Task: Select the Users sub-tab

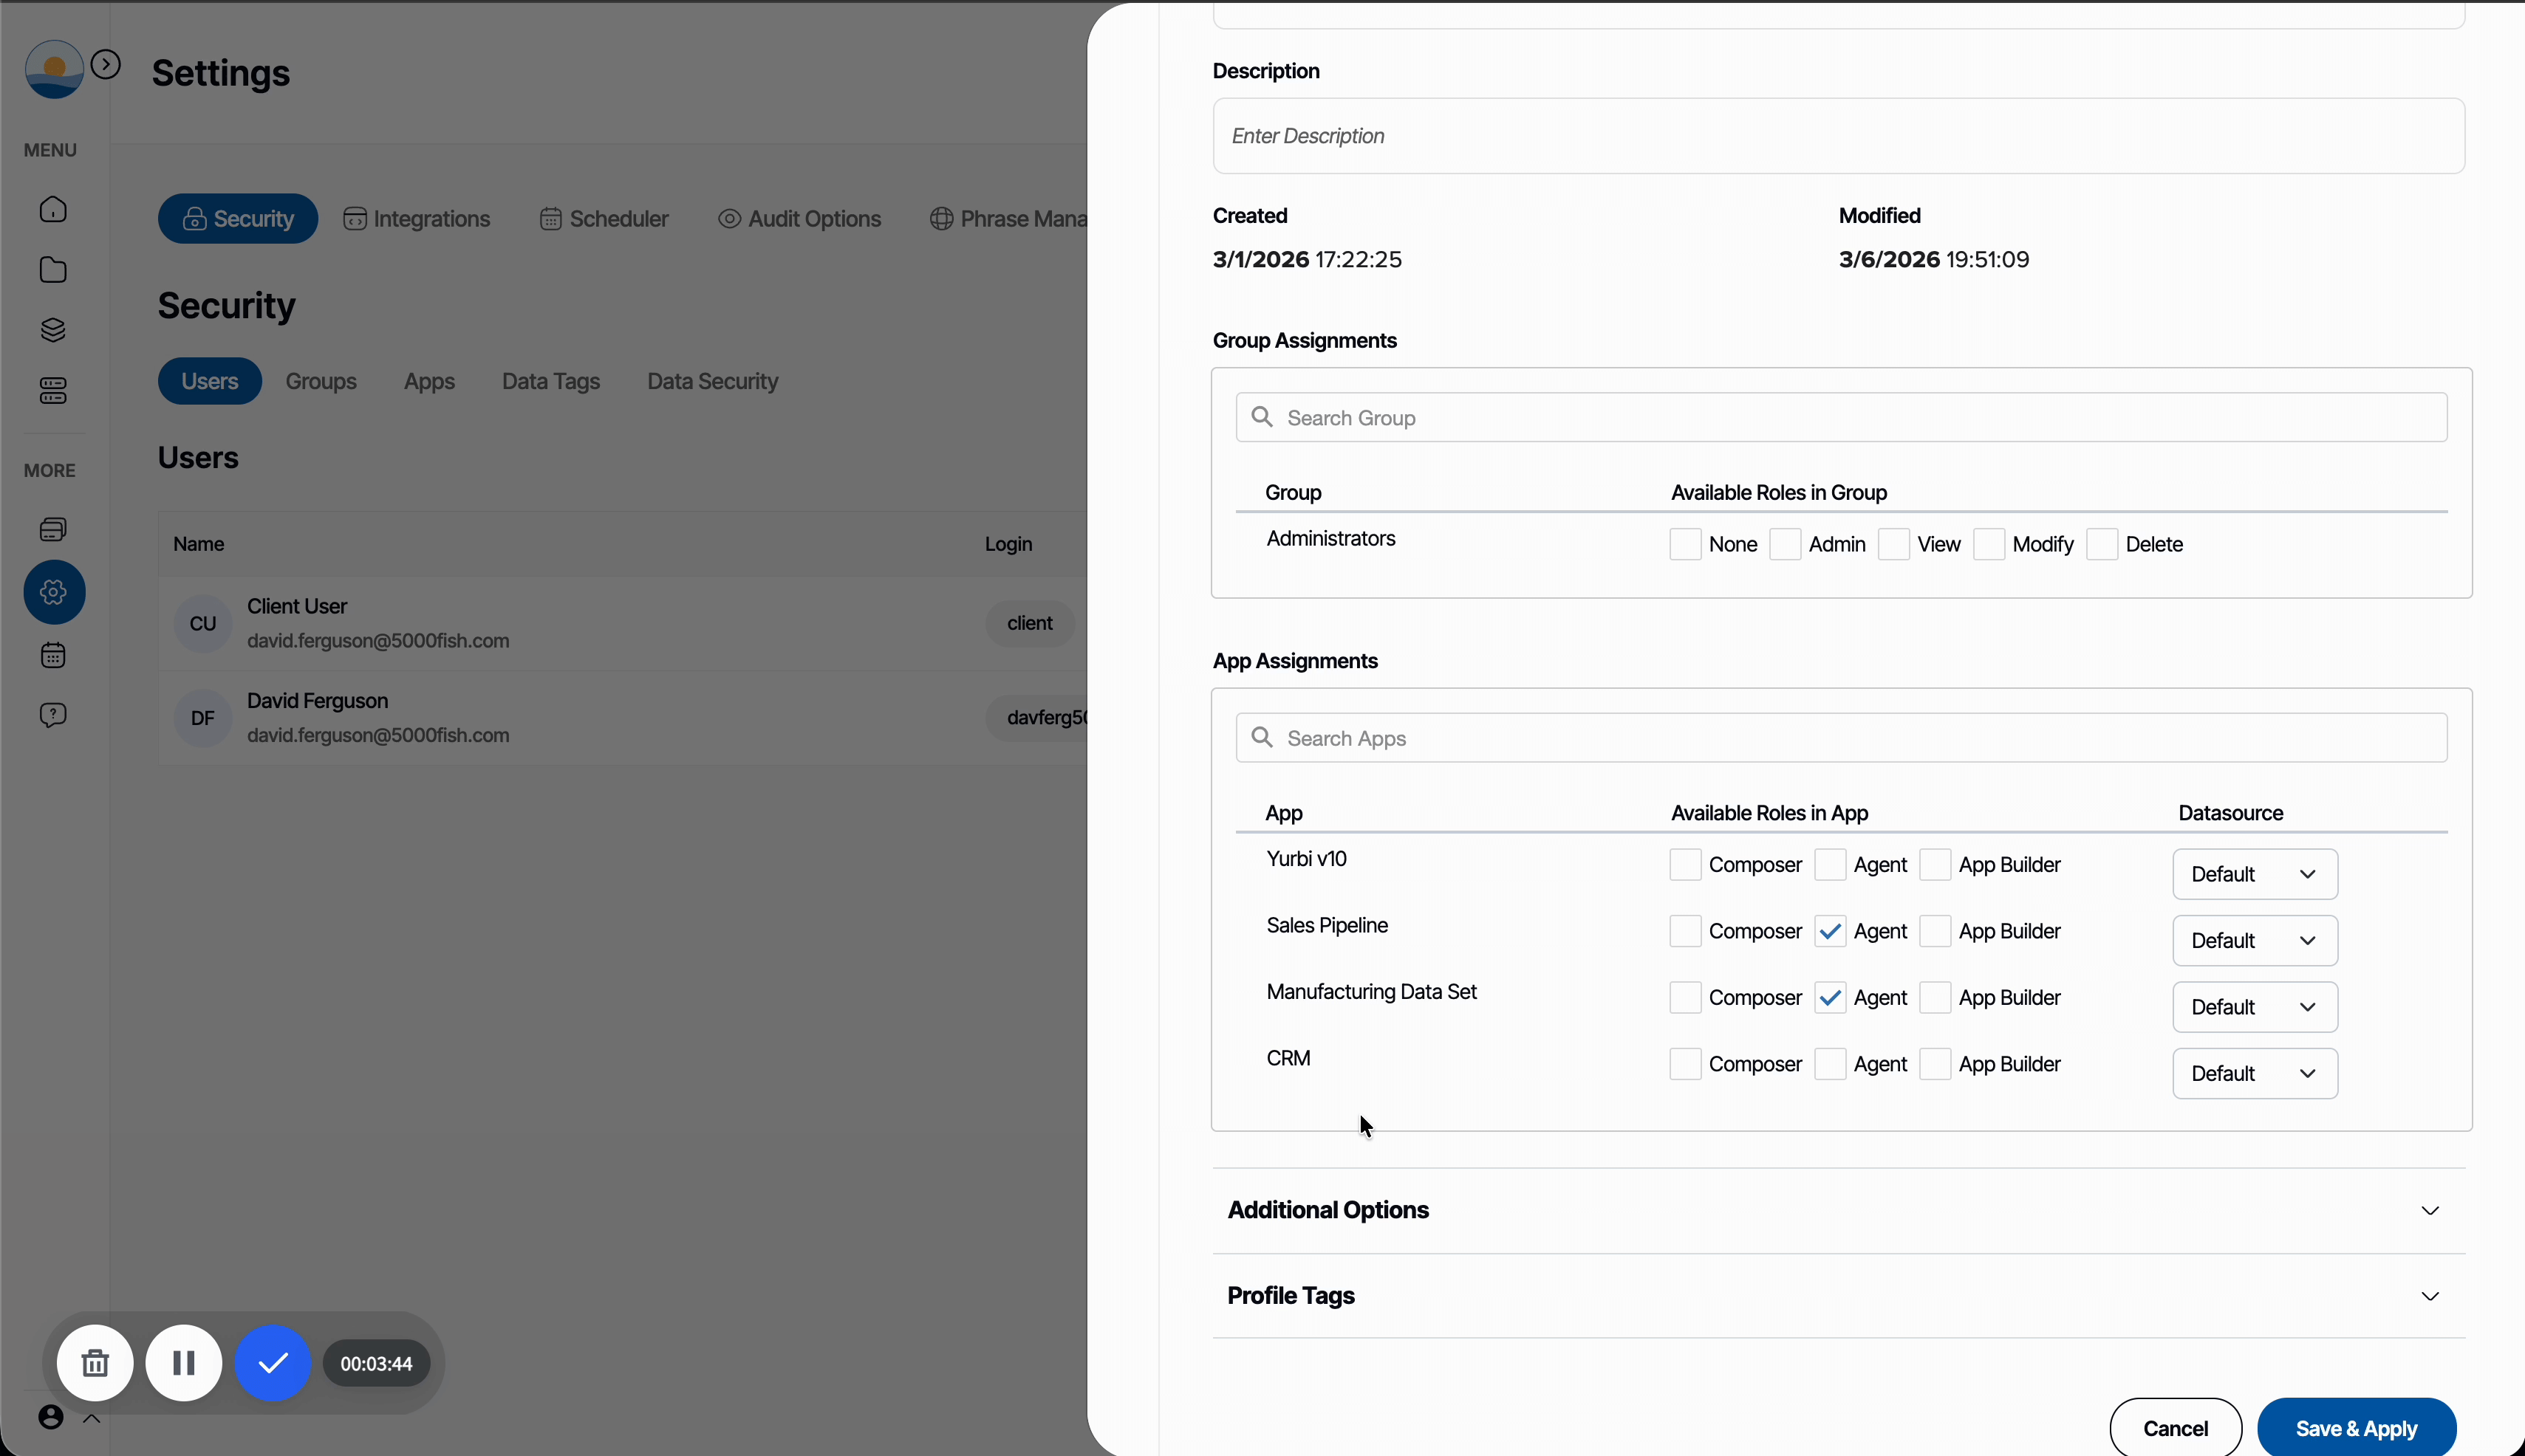Action: tap(210, 381)
